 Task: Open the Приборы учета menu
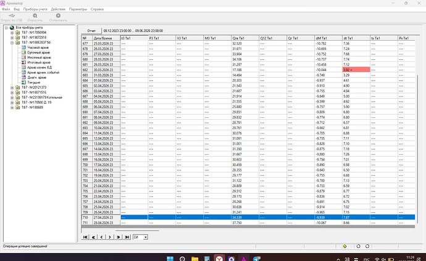(35, 9)
